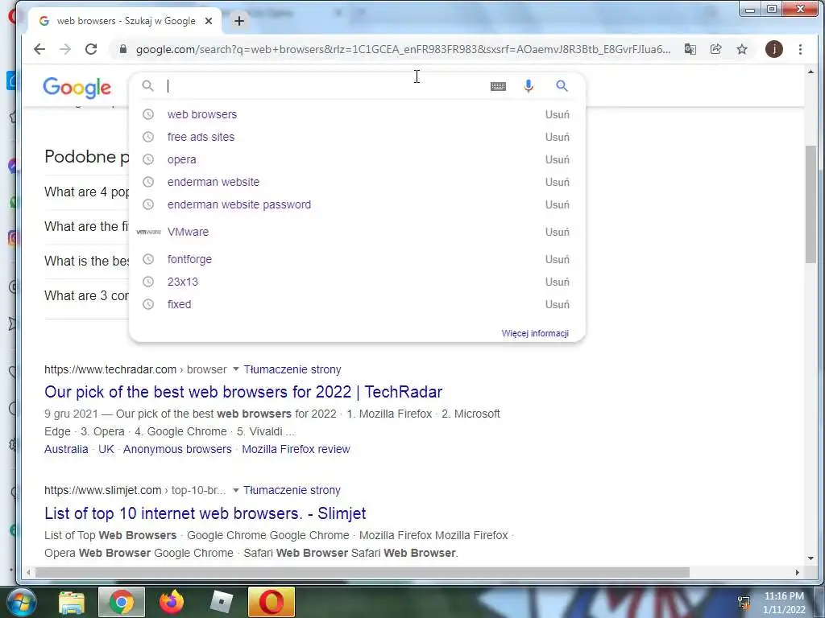825x618 pixels.
Task: Open Chrome's three-dot menu
Action: click(x=800, y=49)
